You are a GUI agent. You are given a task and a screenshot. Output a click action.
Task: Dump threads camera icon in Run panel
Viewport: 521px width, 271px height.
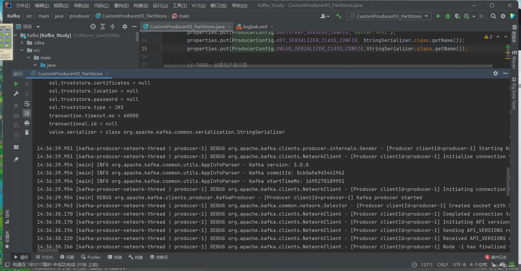click(16, 116)
